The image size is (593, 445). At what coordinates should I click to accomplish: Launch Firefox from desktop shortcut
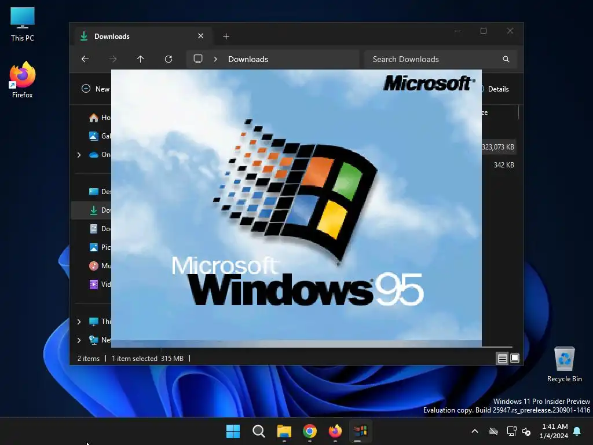coord(23,80)
